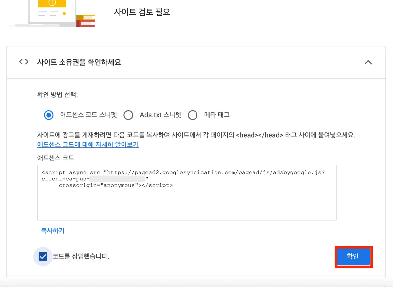Screen dimensions: 393x287
Task: Click the 애드센스 코드 label above the box
Action: pos(56,158)
